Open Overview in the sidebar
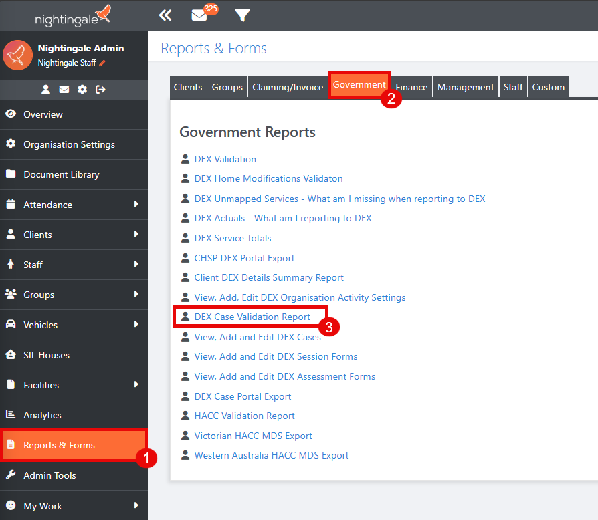598x520 pixels. (x=74, y=114)
